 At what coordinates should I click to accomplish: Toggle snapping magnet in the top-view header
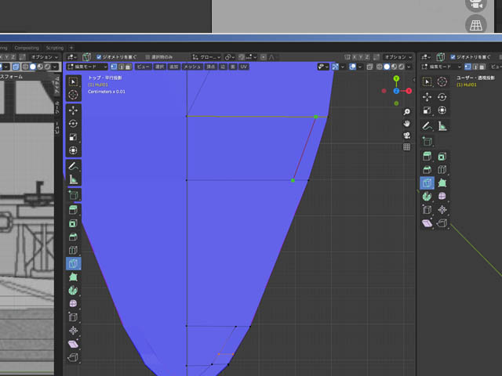[x=242, y=57]
